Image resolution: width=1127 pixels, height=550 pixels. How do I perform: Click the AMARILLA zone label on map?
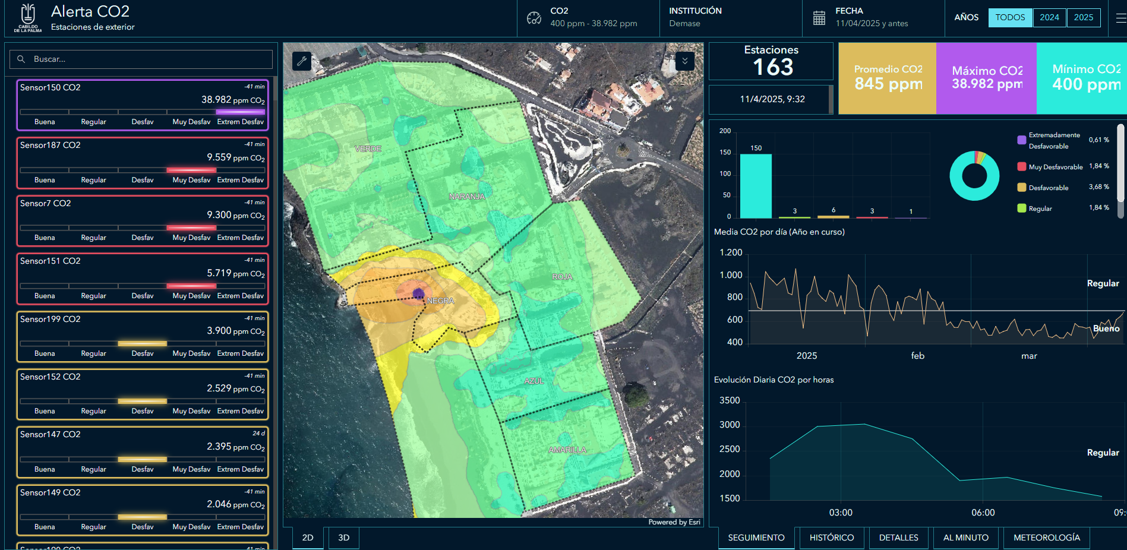click(567, 450)
